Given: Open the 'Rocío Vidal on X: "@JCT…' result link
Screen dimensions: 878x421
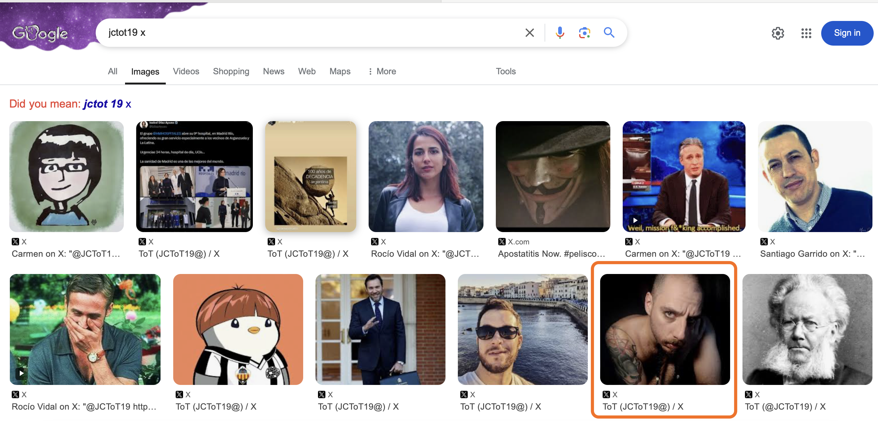Looking at the screenshot, I should tap(425, 254).
